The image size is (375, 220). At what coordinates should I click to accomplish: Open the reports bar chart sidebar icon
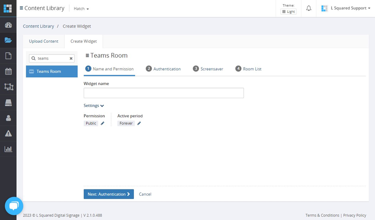[x=8, y=149]
